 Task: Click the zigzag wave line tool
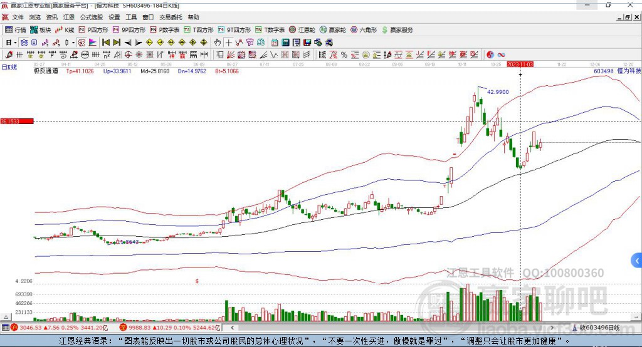coord(274,54)
